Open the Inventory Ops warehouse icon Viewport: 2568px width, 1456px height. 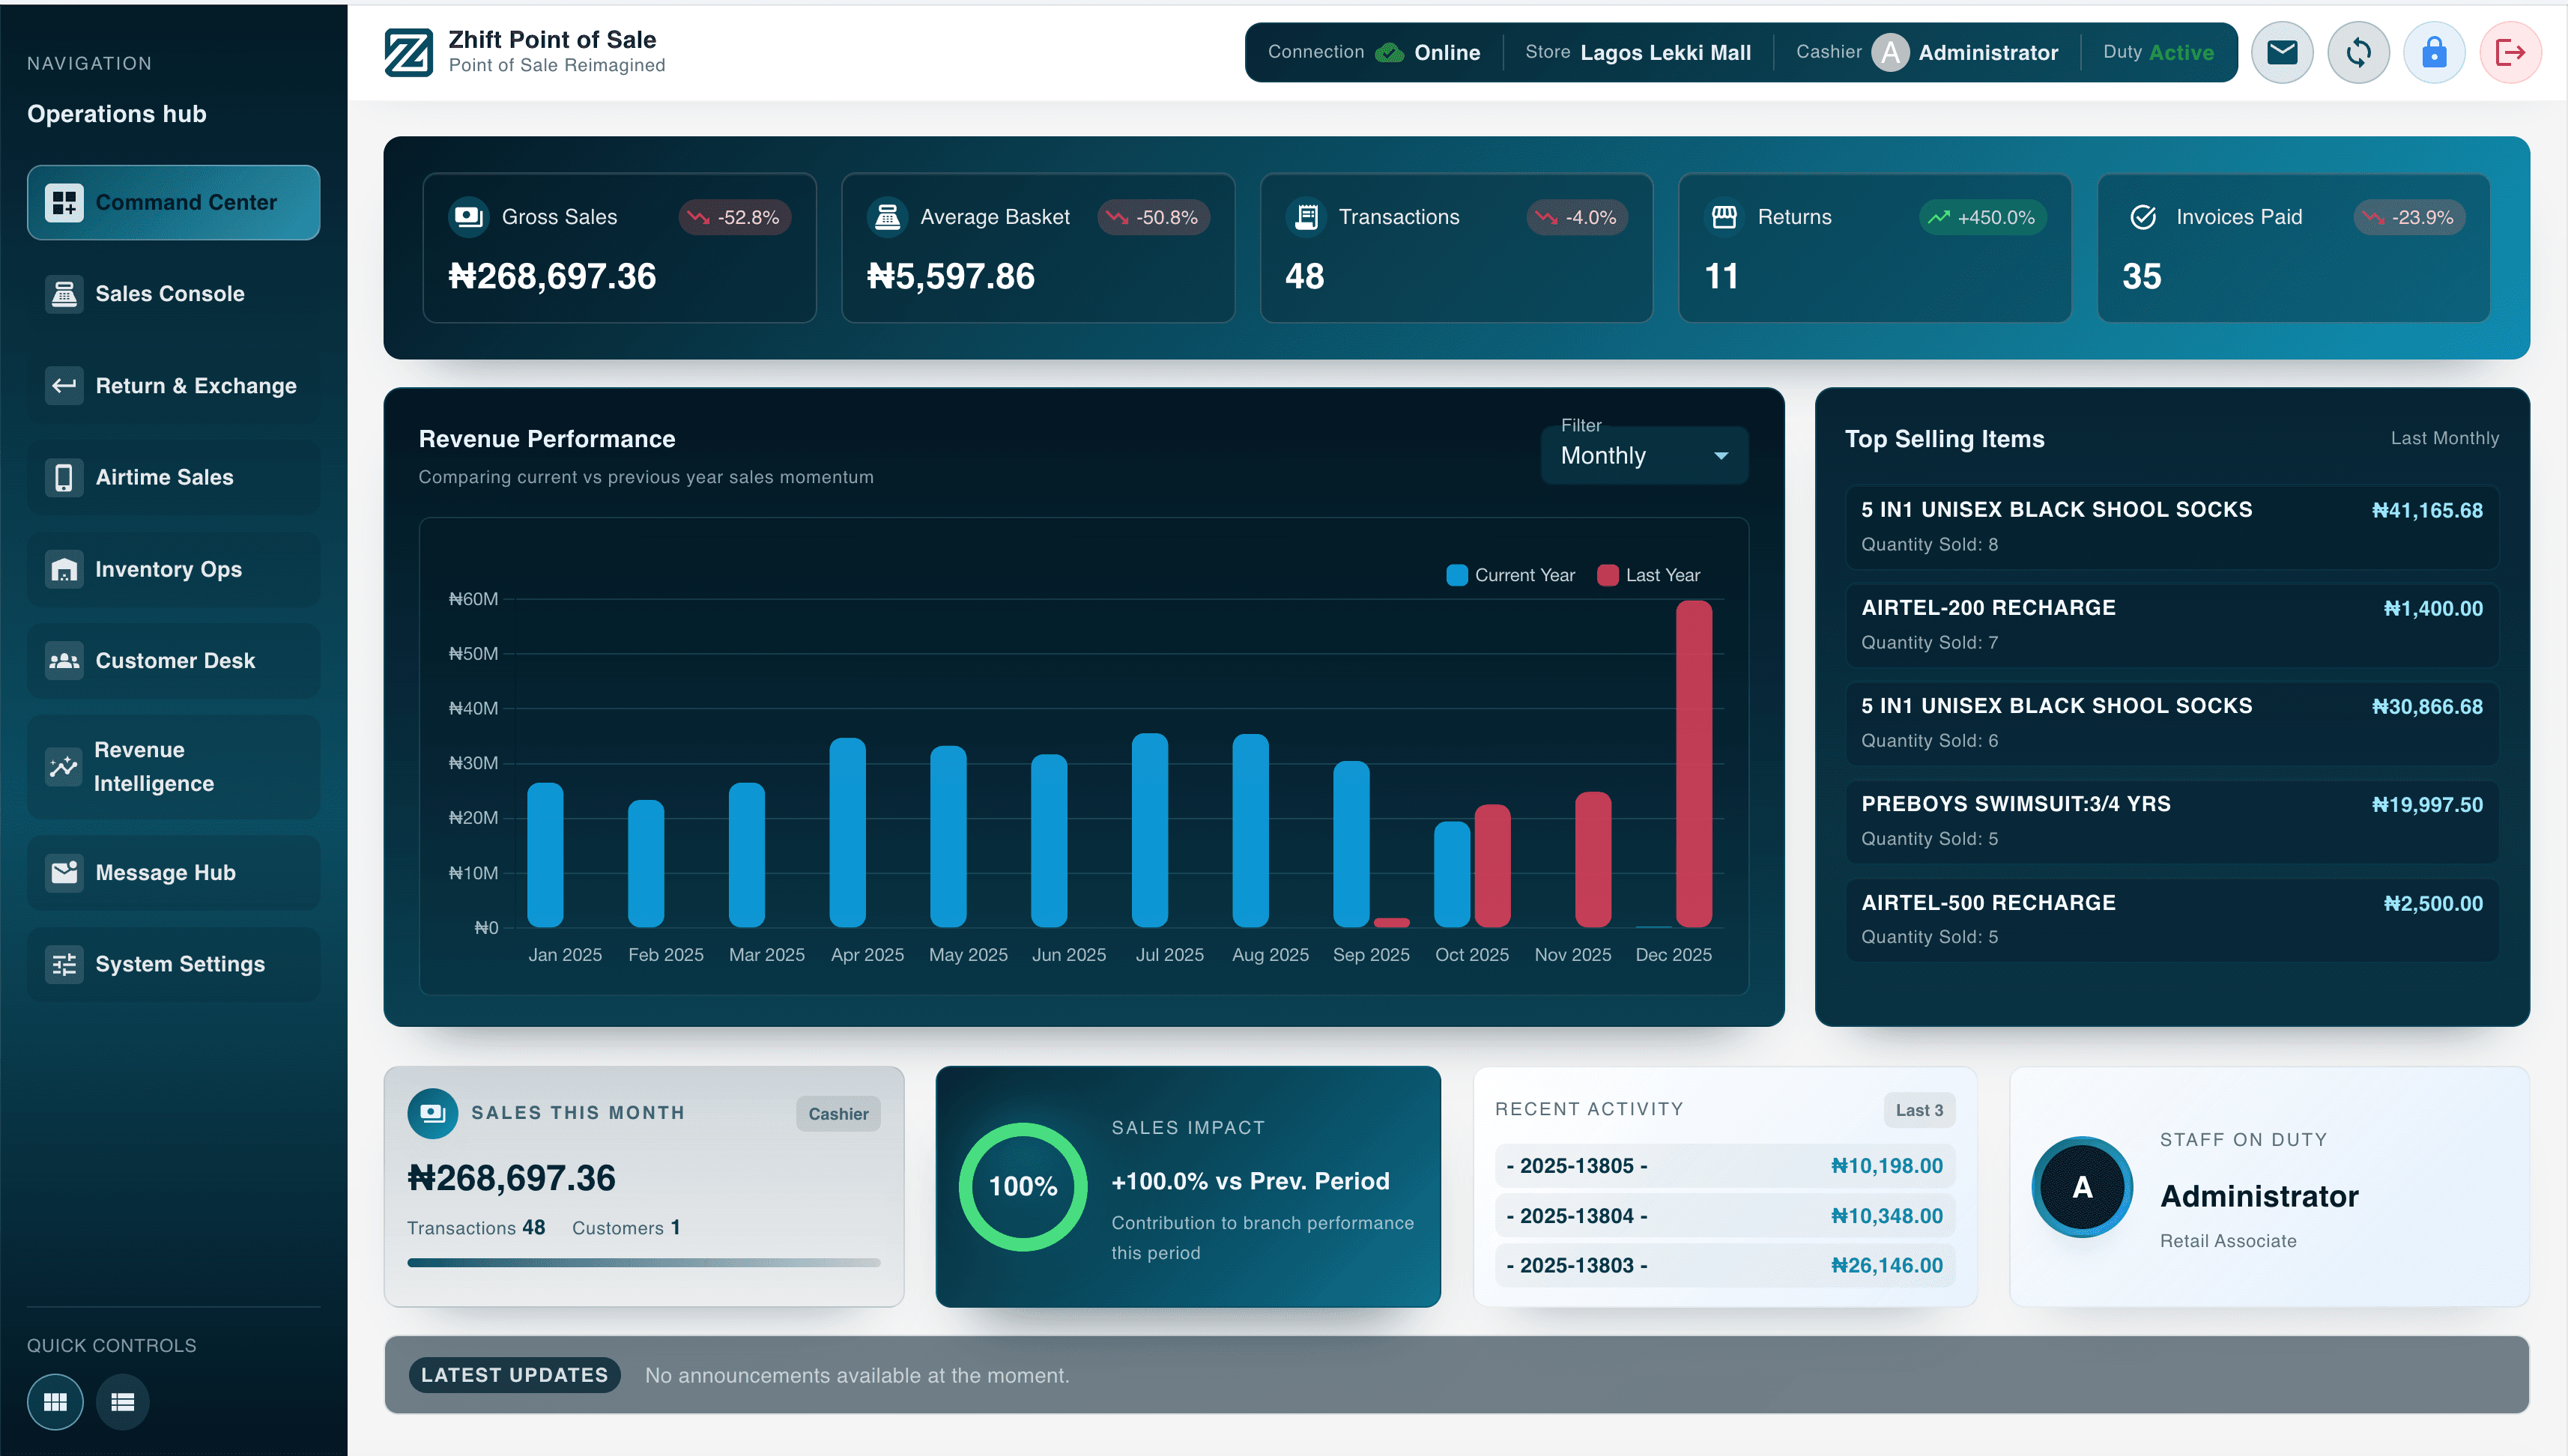64,569
